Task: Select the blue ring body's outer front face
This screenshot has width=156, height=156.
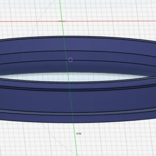Action: click(78, 101)
